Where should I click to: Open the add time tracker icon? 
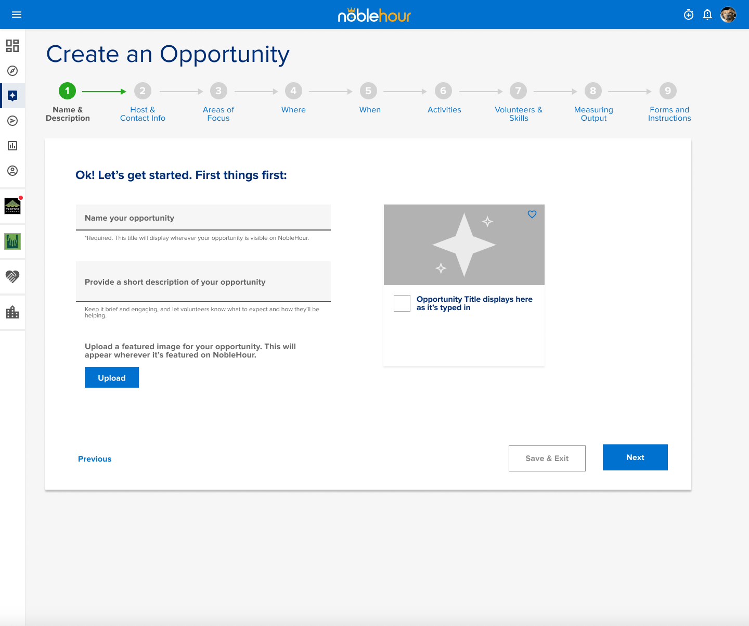coord(689,15)
